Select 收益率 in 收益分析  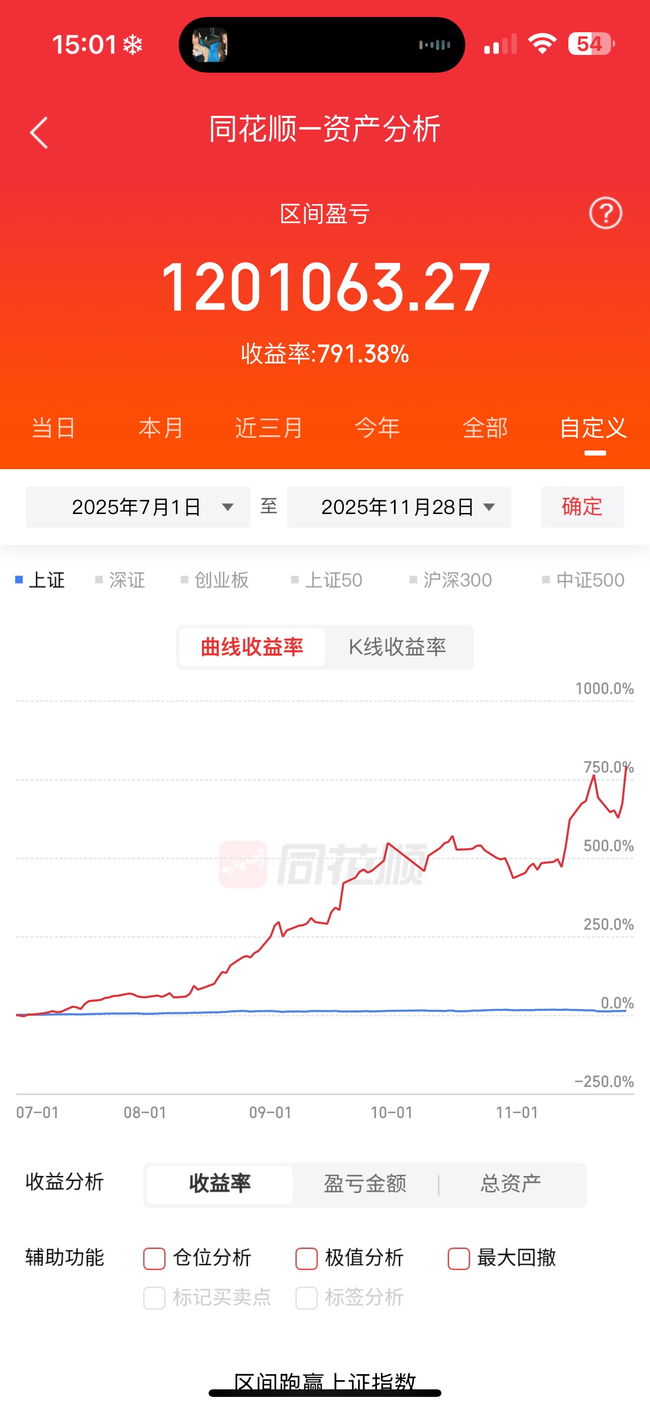click(220, 1185)
